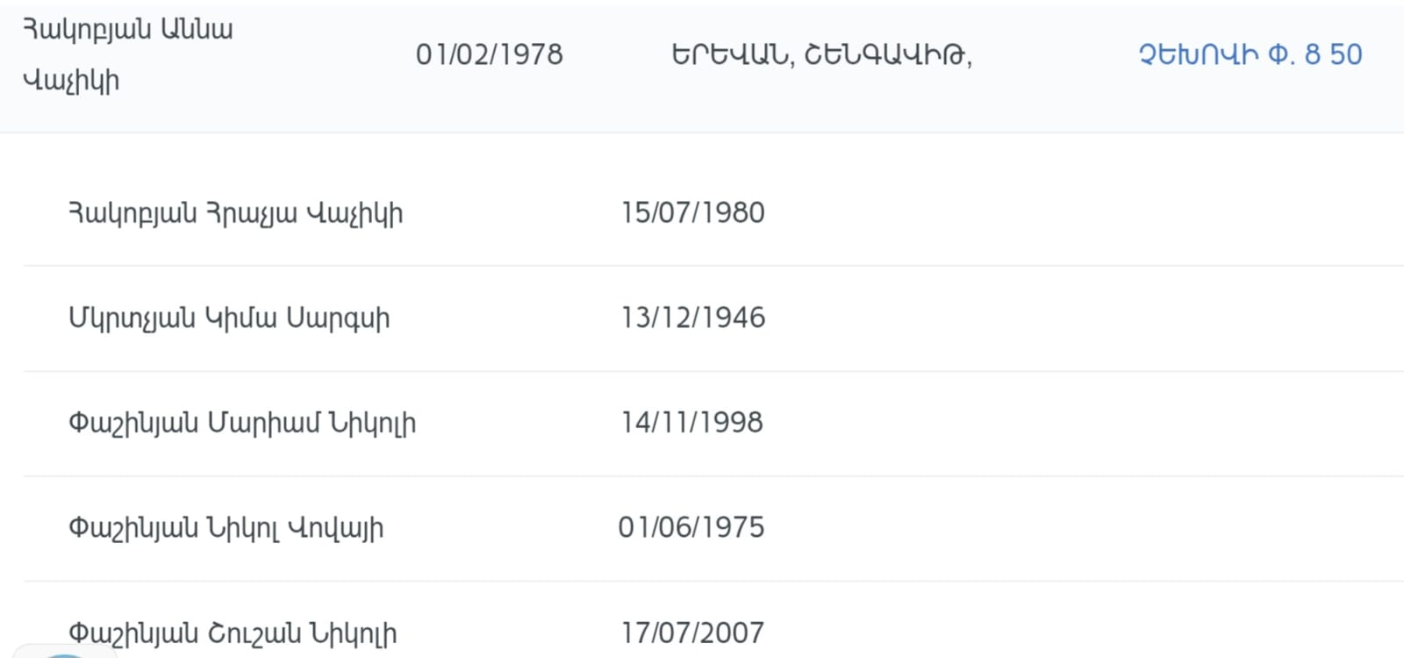Image resolution: width=1404 pixels, height=658 pixels.
Task: Select the entry Հակոբյան Հրայա Վաչիկի
Action: 235,213
